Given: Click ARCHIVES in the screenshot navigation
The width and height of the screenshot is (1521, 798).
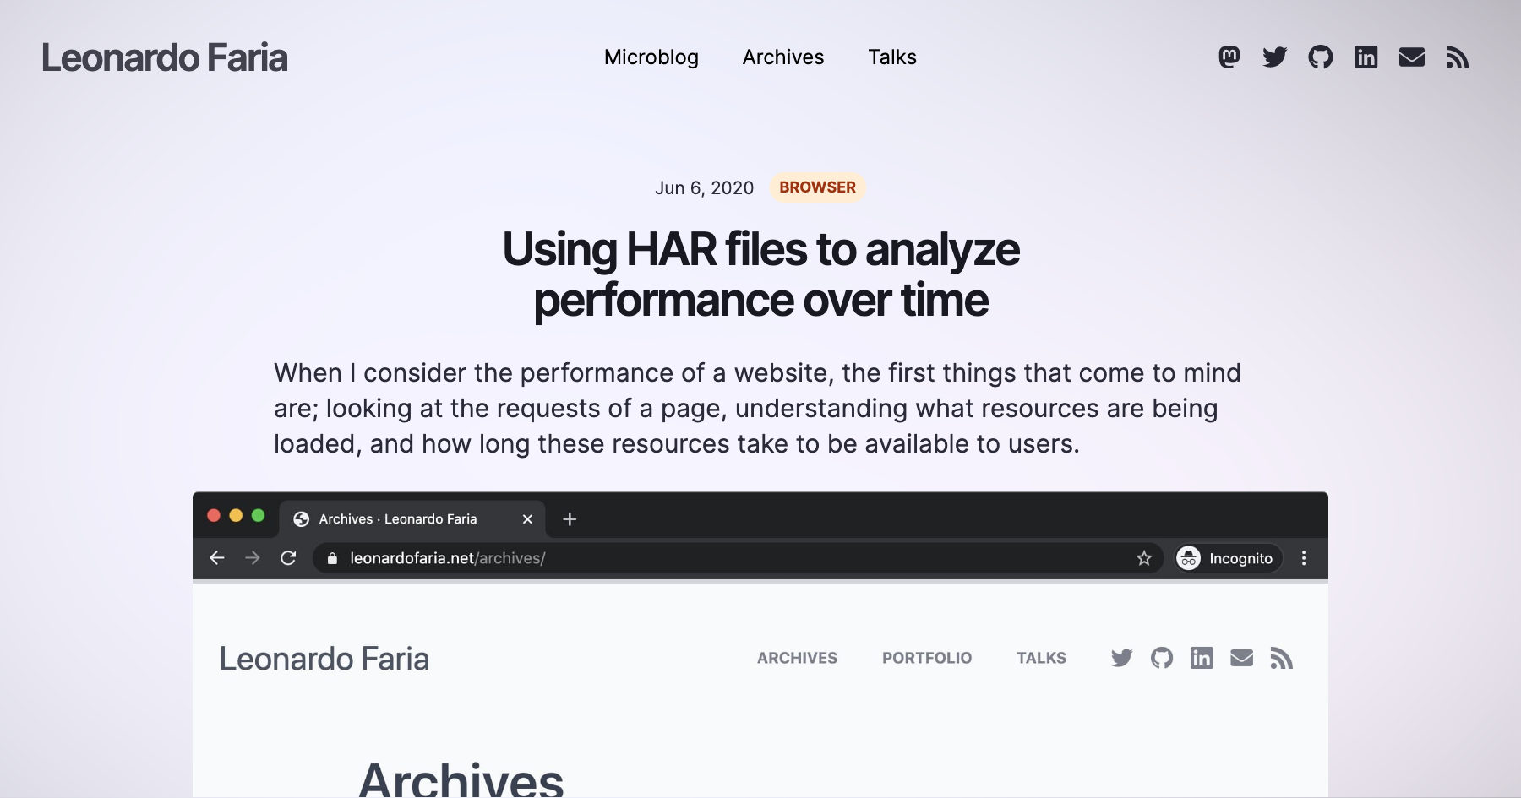Looking at the screenshot, I should tap(797, 658).
